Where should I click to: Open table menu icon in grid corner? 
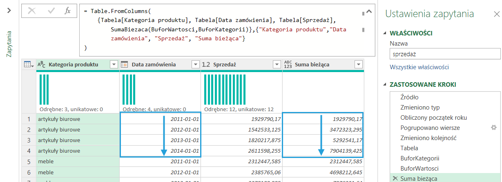28,64
